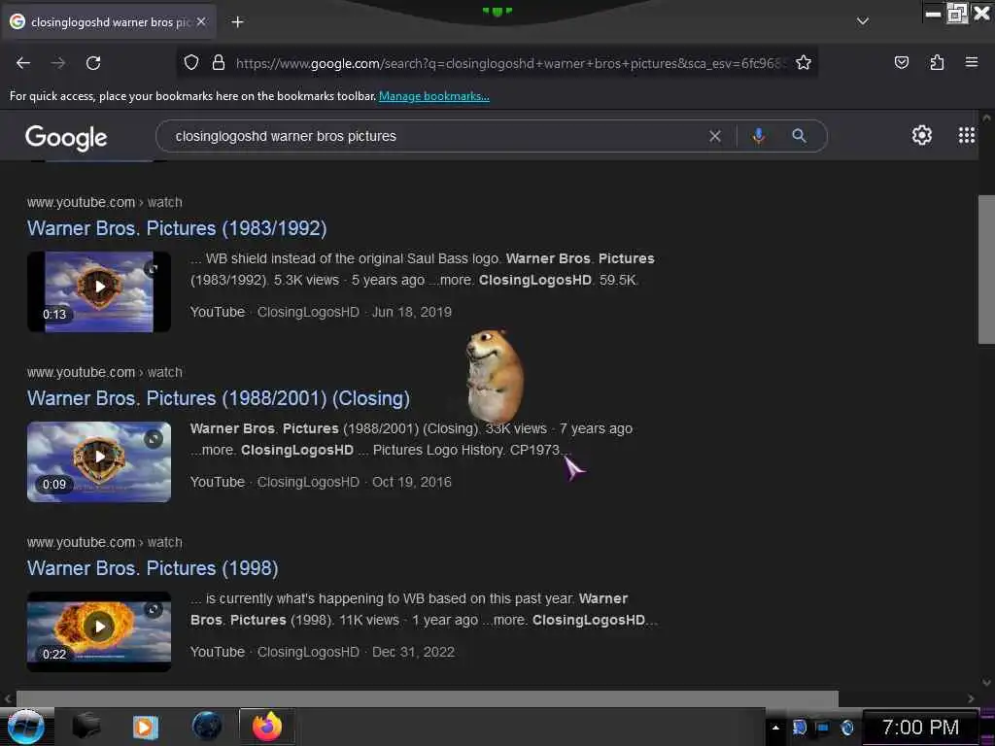Image resolution: width=995 pixels, height=746 pixels.
Task: Click the tray icon beside the clock
Action: click(x=847, y=728)
